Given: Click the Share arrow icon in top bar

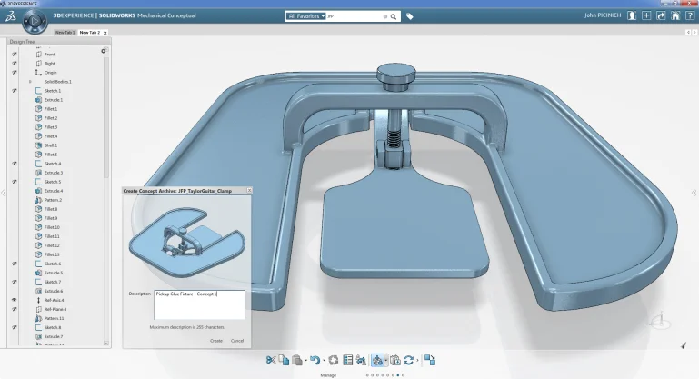Looking at the screenshot, I should pos(661,15).
